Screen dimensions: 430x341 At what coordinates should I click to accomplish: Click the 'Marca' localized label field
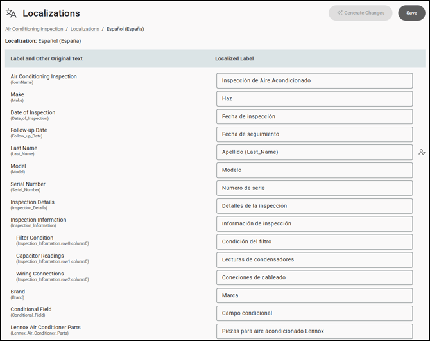pyautogui.click(x=314, y=295)
